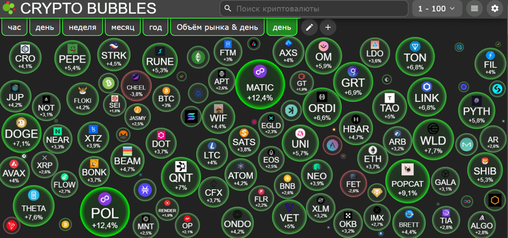This screenshot has height=238, width=508.
Task: Open the GRT +6,9% bubble
Action: (353, 82)
